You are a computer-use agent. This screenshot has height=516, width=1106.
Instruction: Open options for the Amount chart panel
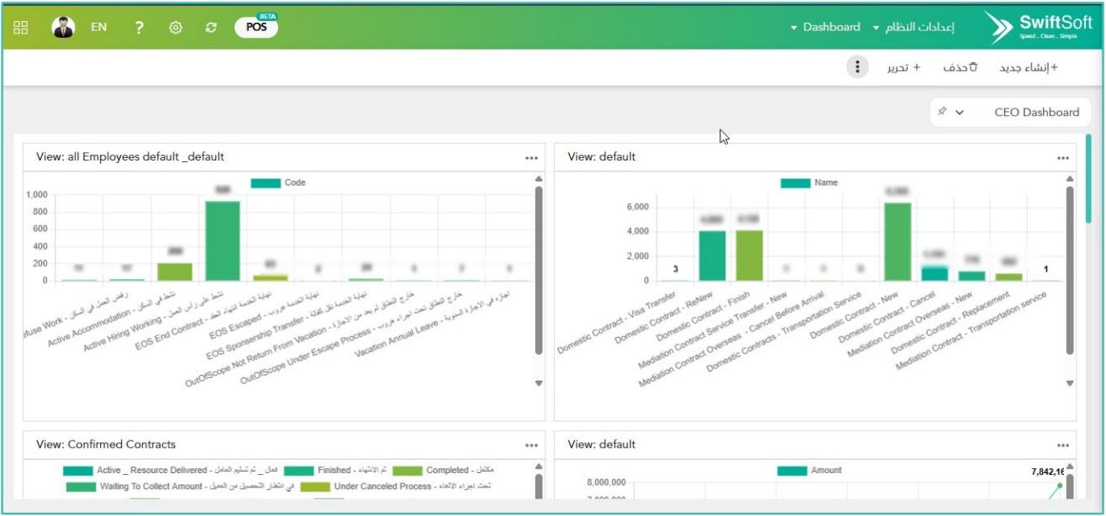1063,445
